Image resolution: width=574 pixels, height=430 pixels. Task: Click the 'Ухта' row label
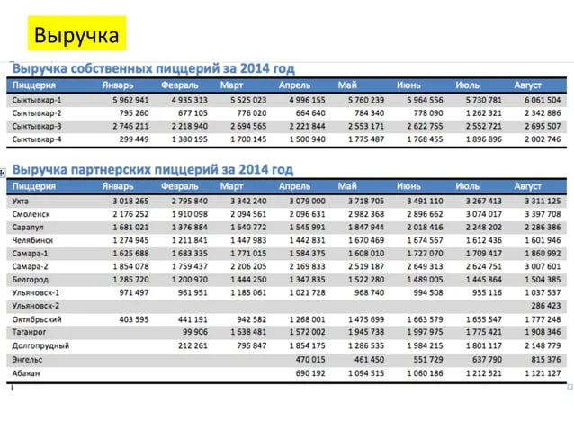point(21,201)
